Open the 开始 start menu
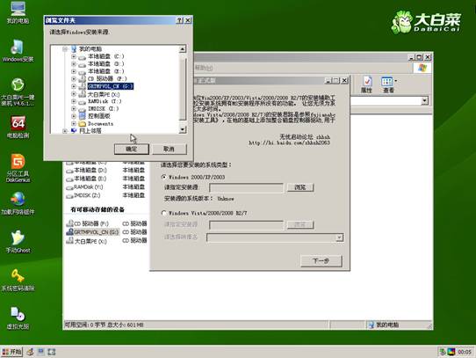Screen dimensions: 476x358 [x=11, y=352]
